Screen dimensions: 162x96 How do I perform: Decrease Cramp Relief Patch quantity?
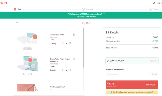pos(63,43)
